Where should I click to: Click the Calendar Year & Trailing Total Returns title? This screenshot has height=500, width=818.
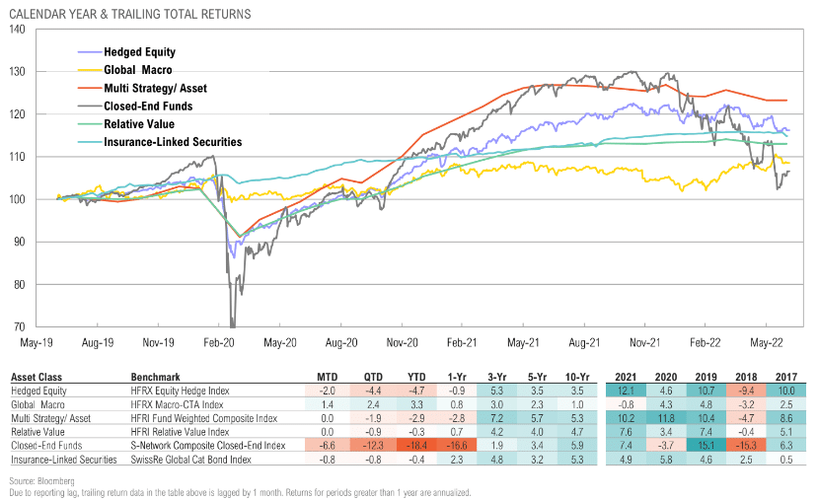click(130, 14)
